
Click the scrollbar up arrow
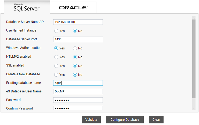pos(194,18)
